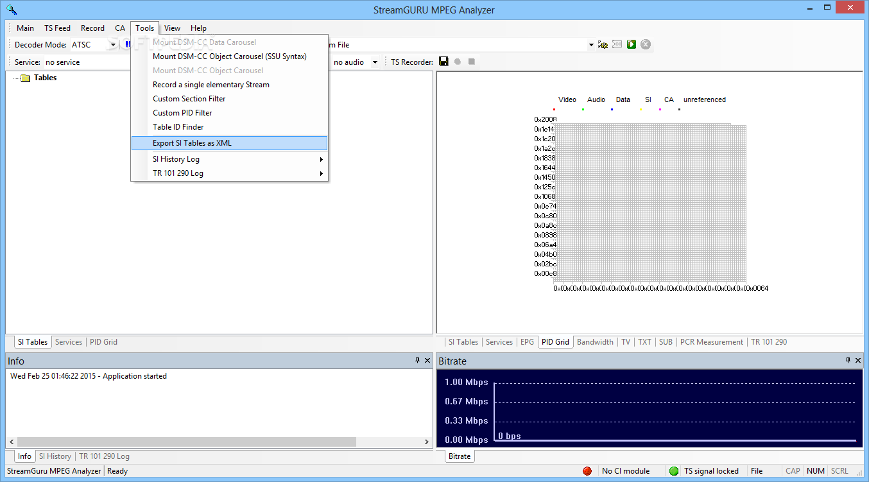Open the CA menu
Image resolution: width=869 pixels, height=482 pixels.
click(120, 28)
